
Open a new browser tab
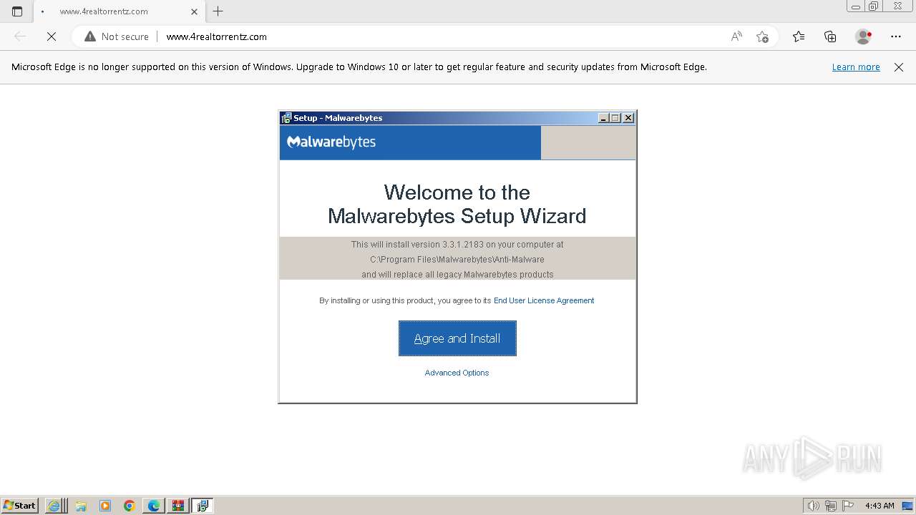tap(218, 11)
